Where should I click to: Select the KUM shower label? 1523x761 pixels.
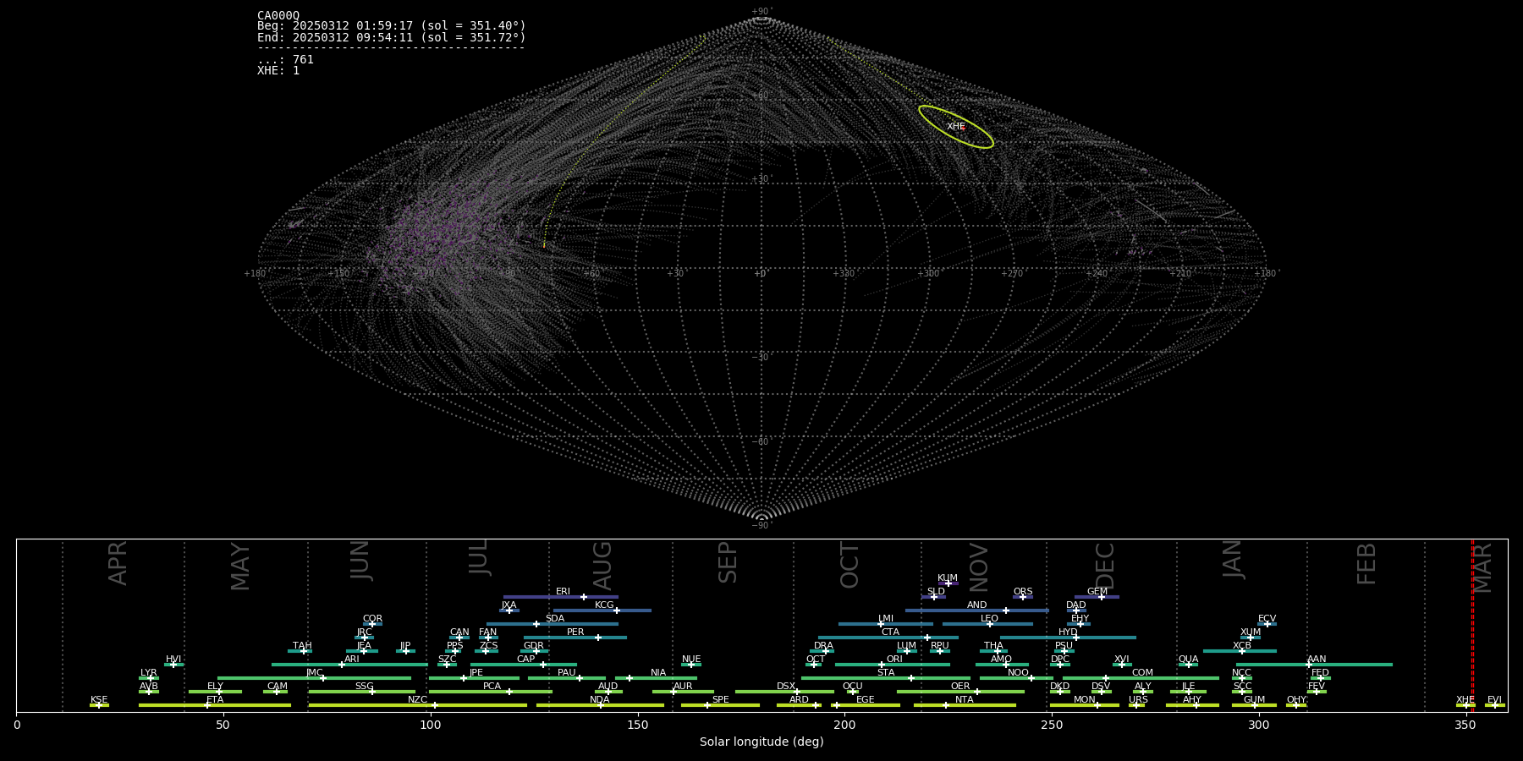pos(948,578)
